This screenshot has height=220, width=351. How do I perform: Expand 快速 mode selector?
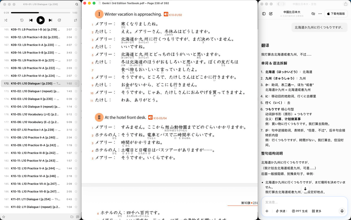coord(281,211)
